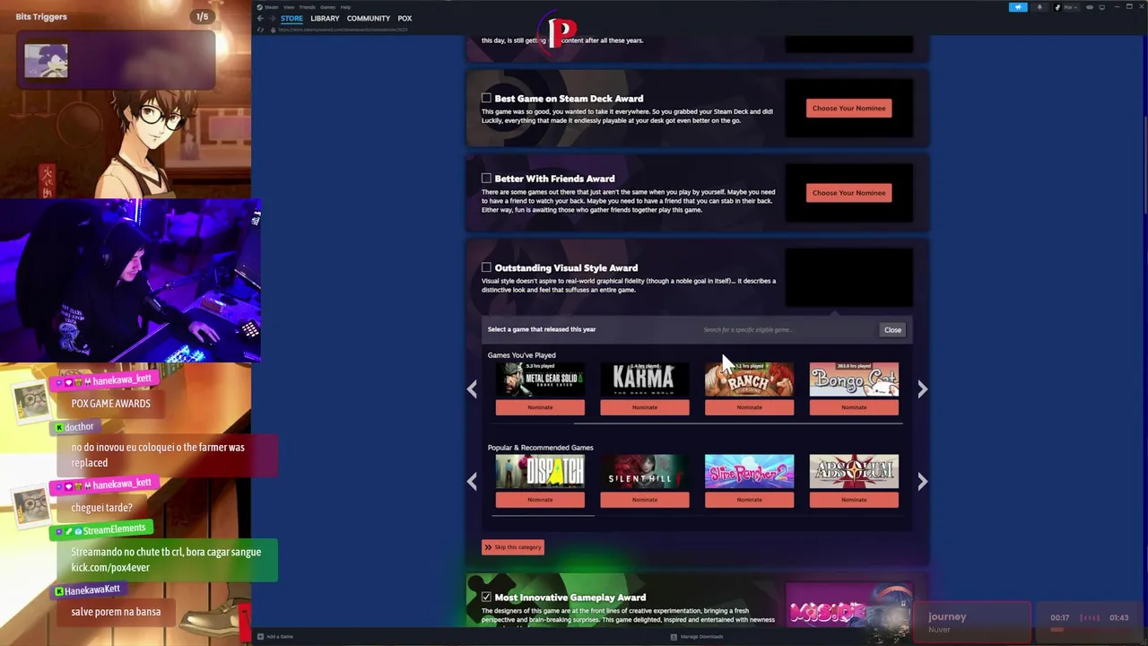1148x646 pixels.
Task: Open the View menu
Action: (x=289, y=7)
